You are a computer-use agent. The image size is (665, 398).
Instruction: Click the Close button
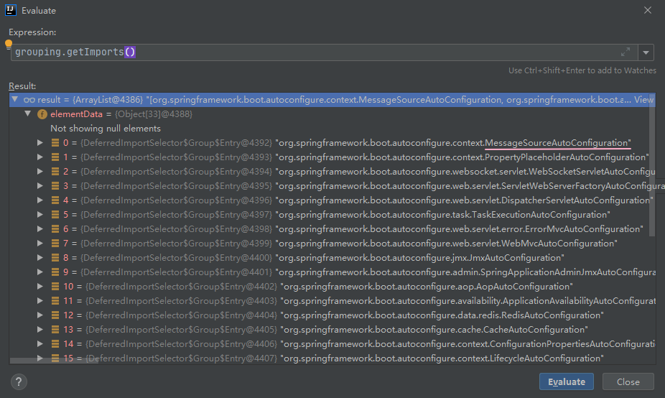[628, 382]
